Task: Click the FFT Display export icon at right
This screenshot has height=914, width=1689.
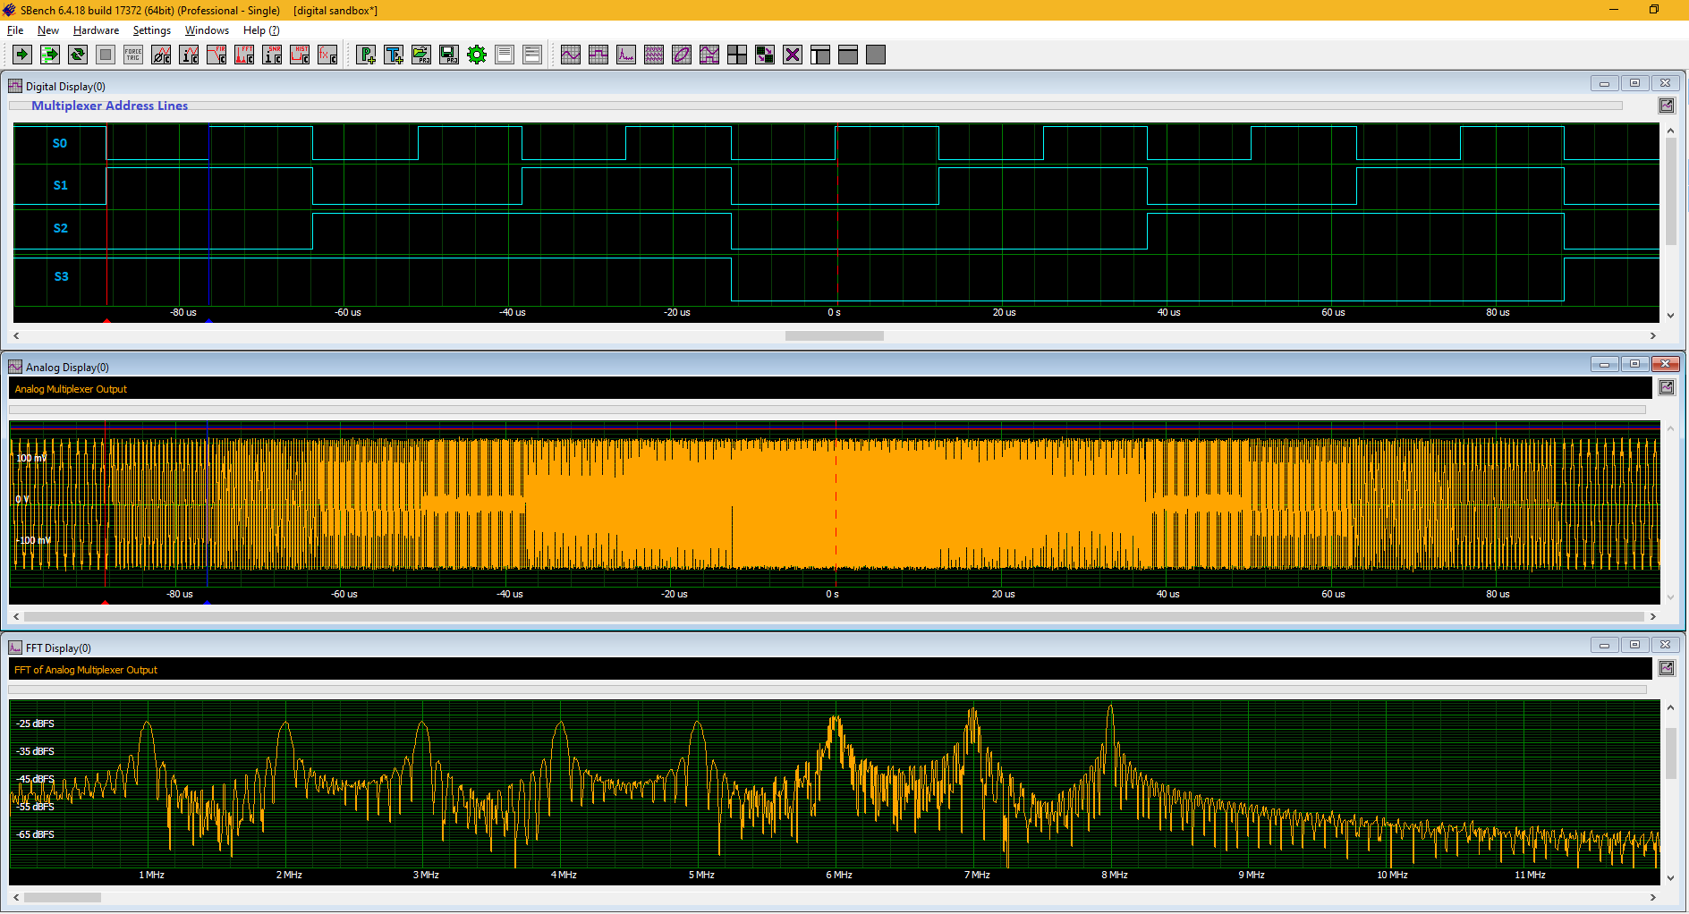Action: click(x=1667, y=668)
